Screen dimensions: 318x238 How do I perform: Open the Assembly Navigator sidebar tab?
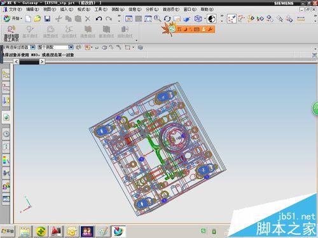pyautogui.click(x=6, y=74)
